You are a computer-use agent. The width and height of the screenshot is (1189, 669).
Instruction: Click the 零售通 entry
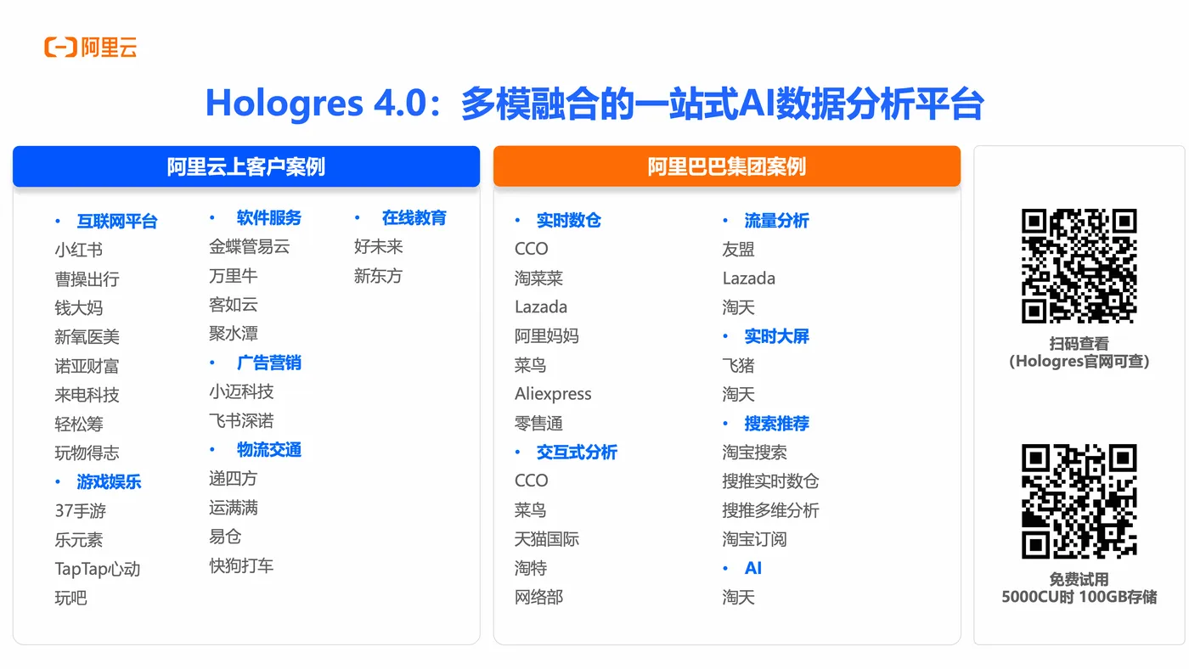coord(538,424)
